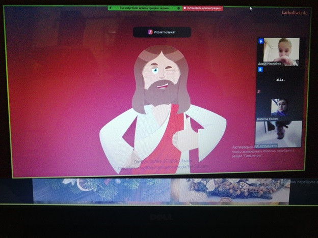Open right floral arrangement image thumbnail below
Viewport: 318px width, 238px height.
[234, 191]
